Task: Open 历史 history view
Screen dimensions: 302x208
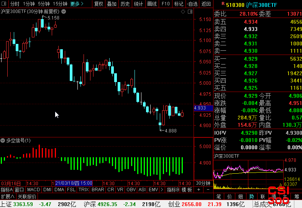Action: coord(125,4)
